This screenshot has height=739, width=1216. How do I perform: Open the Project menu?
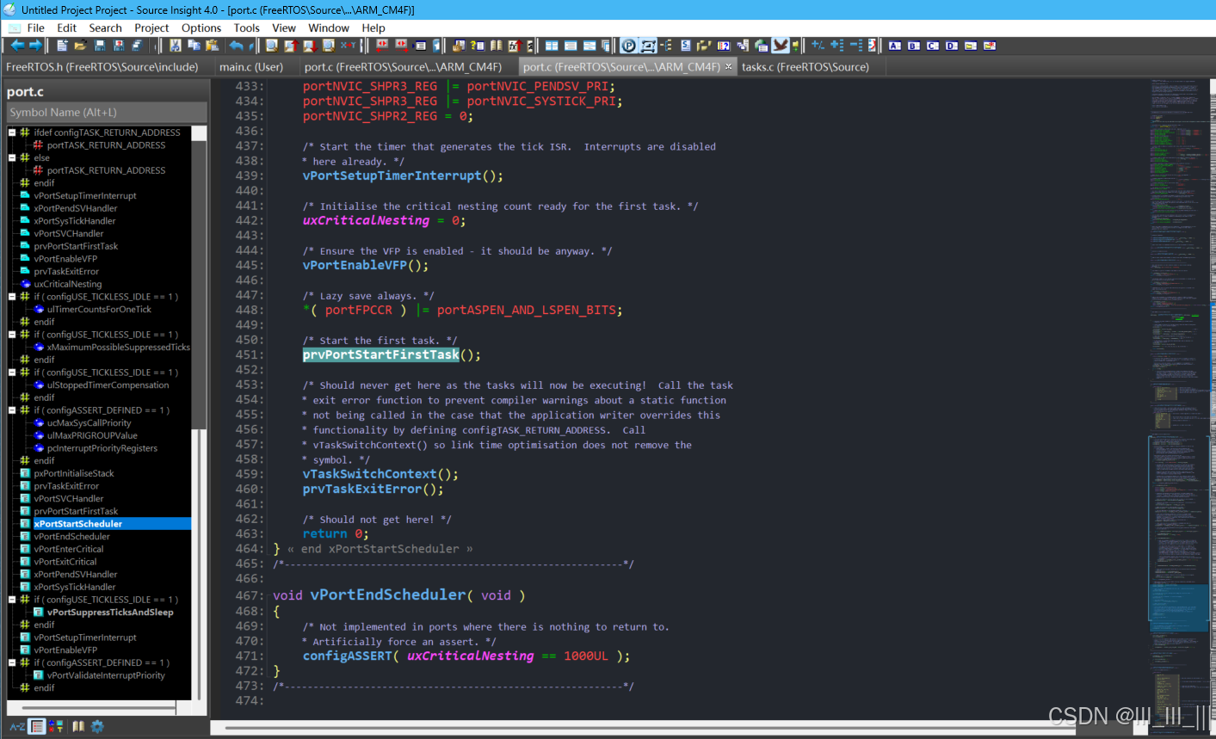[151, 28]
